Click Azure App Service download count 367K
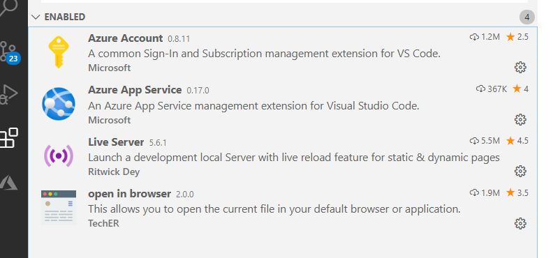 492,89
